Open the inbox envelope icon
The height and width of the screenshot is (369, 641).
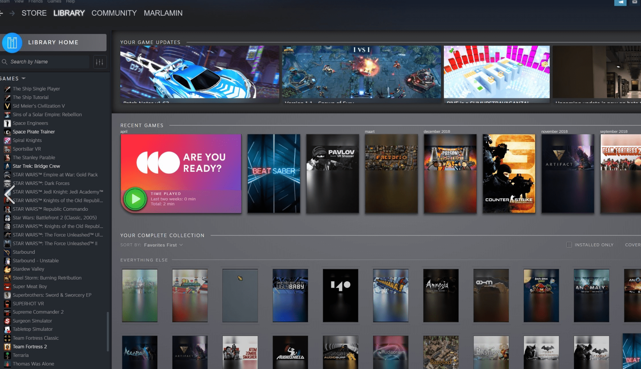click(635, 2)
